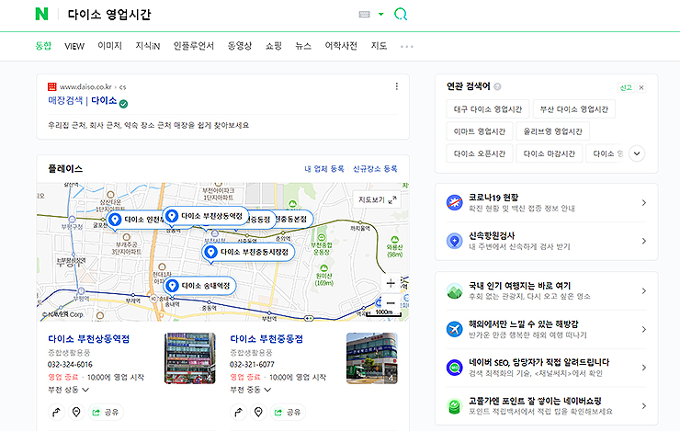This screenshot has height=431, width=680.
Task: Select related search 다이소 오픈시간
Action: tap(480, 153)
